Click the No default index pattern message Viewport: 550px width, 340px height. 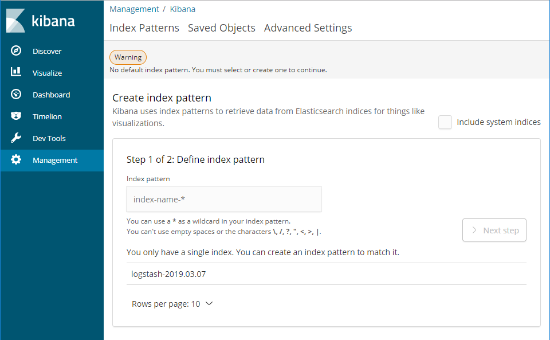point(218,70)
